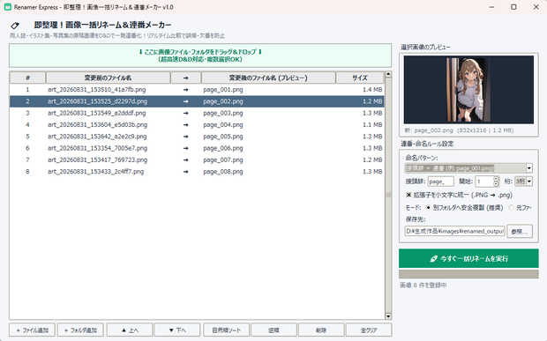Click the drag and drop area banner

point(200,56)
